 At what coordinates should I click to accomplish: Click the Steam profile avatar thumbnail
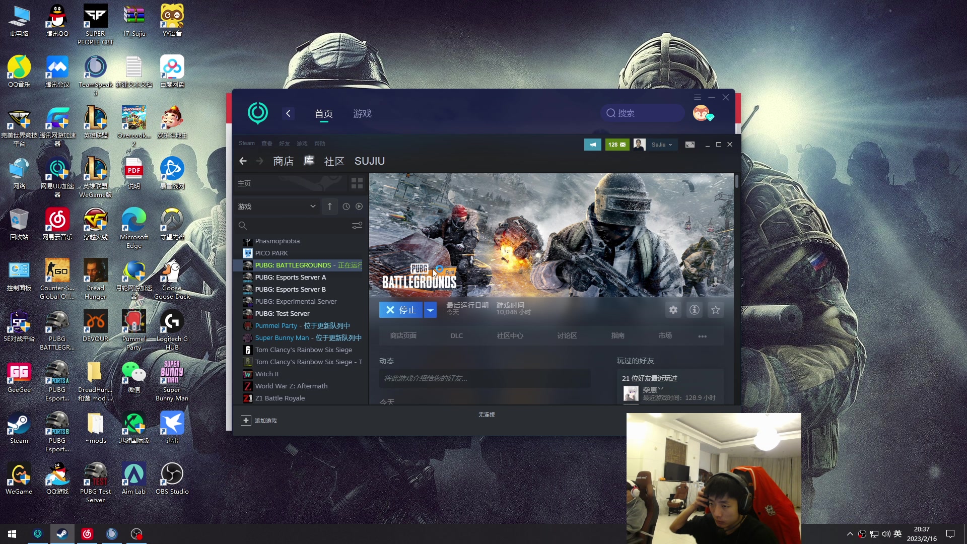tap(639, 145)
